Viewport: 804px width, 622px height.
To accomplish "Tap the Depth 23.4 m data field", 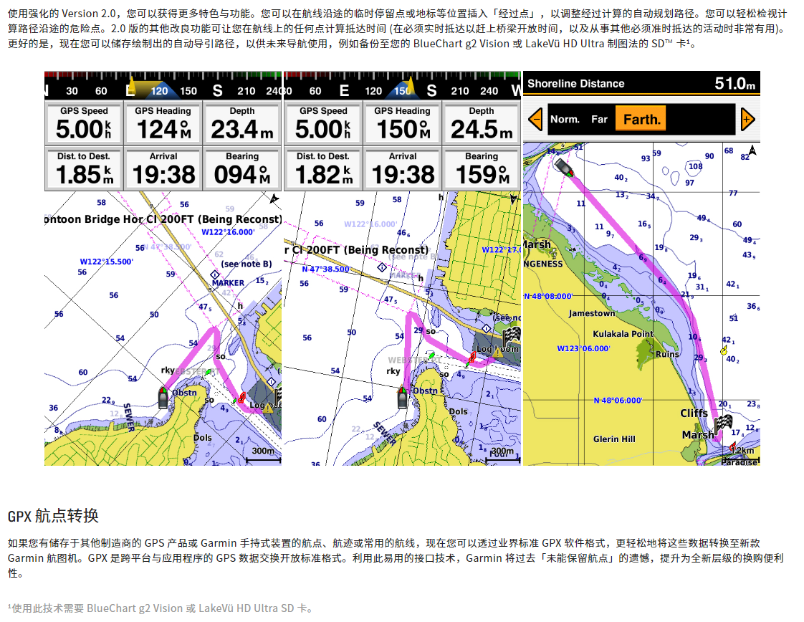I will 242,123.
